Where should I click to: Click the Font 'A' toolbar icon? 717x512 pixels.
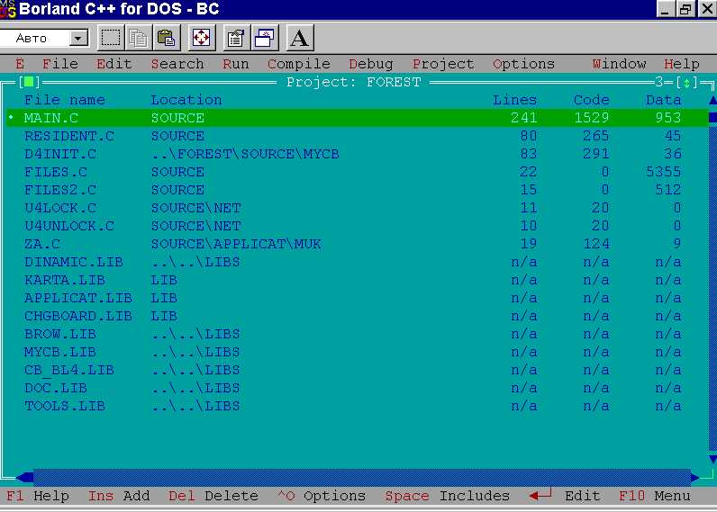click(300, 38)
